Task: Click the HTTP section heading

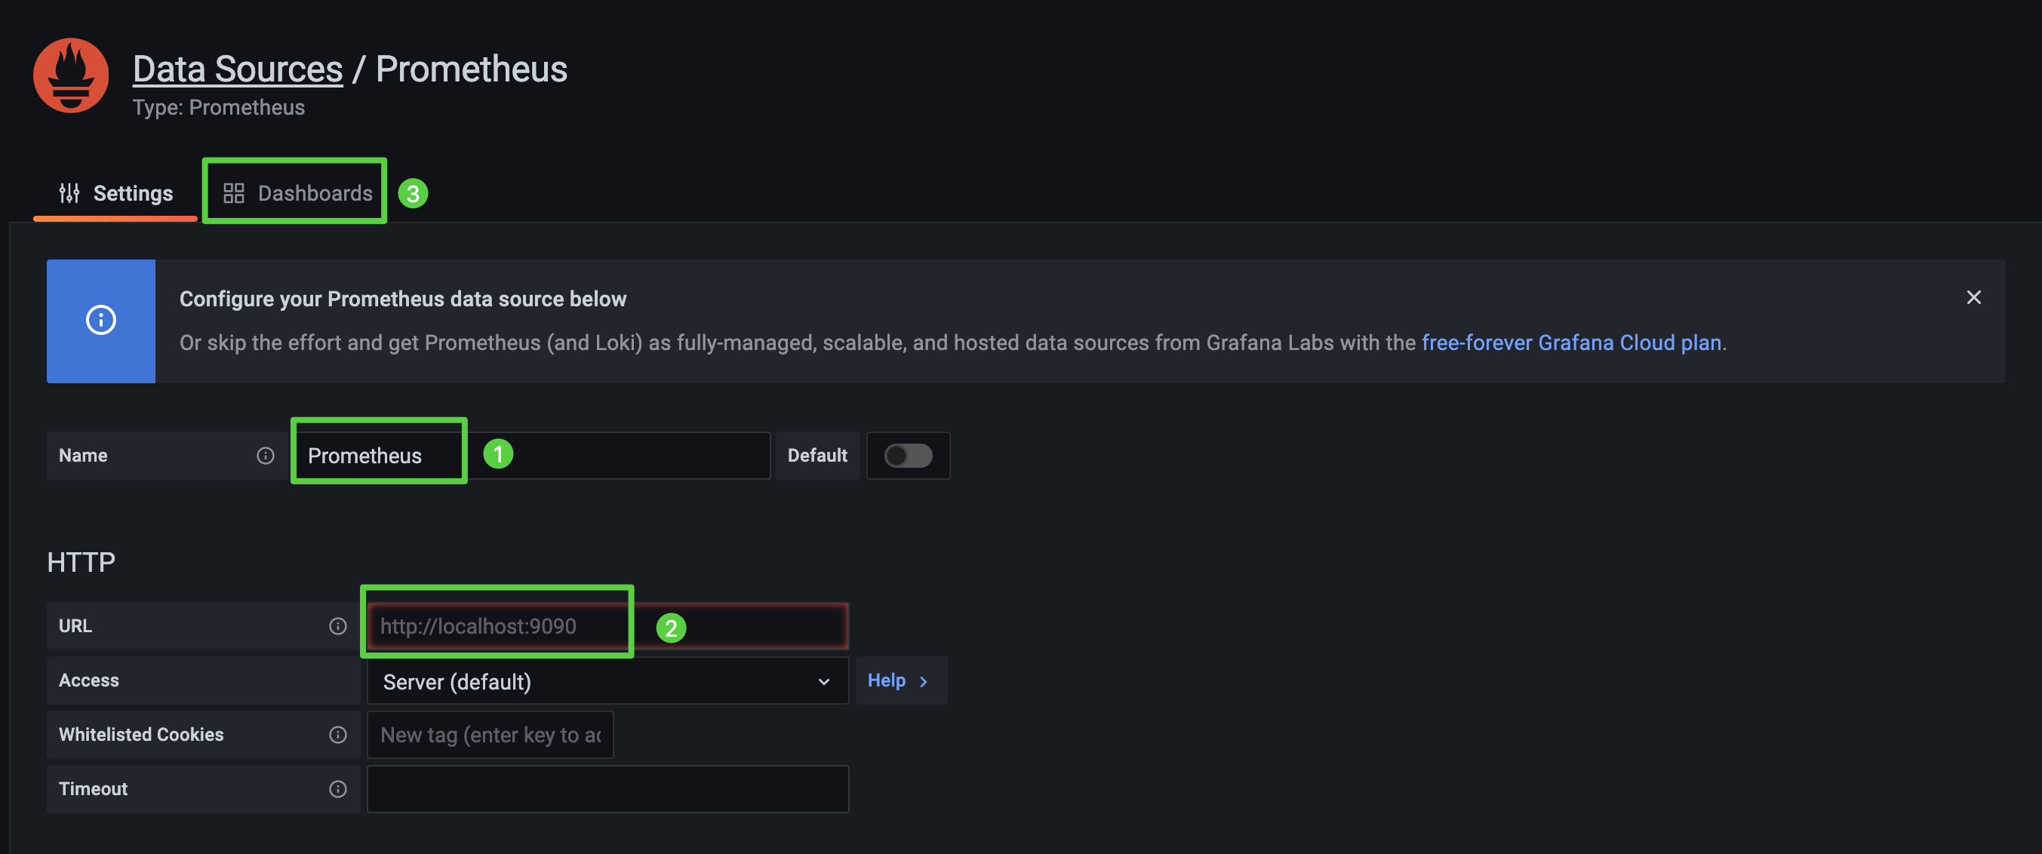Action: (81, 562)
